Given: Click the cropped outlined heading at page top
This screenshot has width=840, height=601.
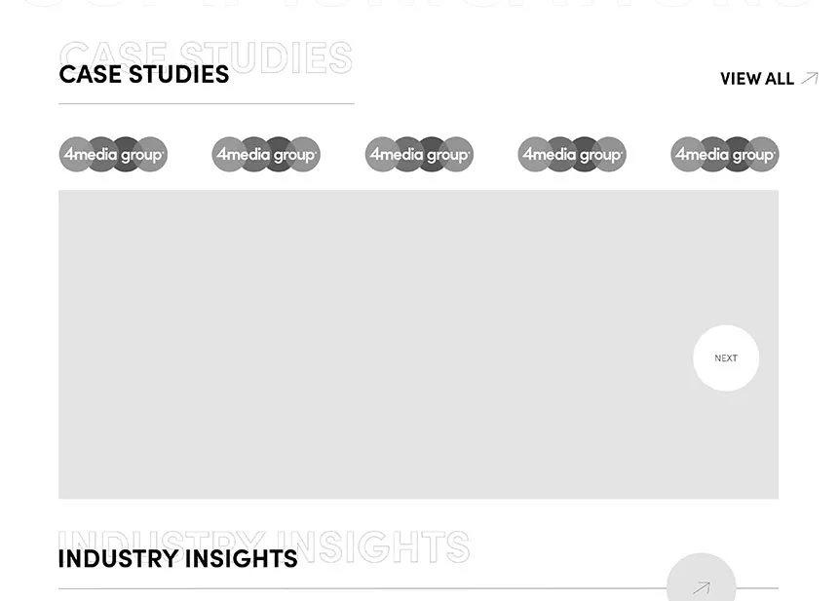Looking at the screenshot, I should 419,4.
